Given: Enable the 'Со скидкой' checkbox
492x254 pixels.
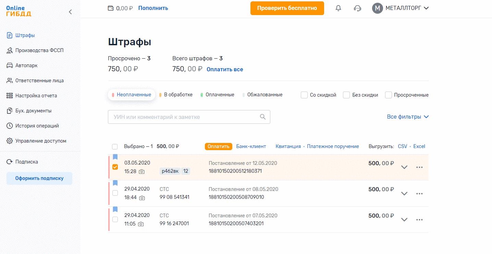Looking at the screenshot, I should (304, 95).
